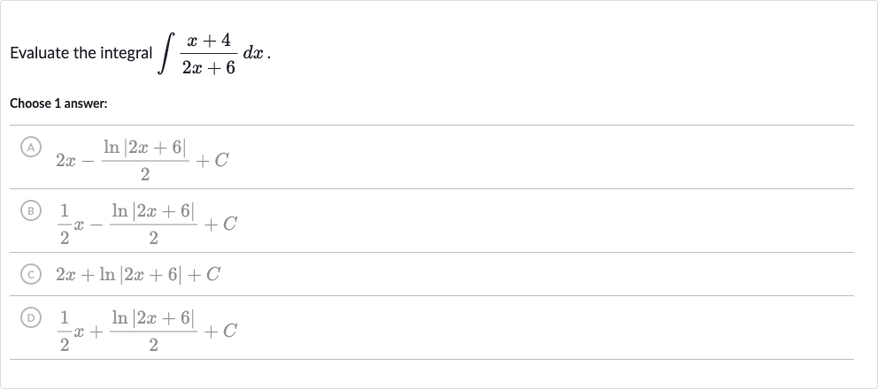Click the numerator x + 4 in the integrand
The width and height of the screenshot is (878, 389).
pos(208,41)
